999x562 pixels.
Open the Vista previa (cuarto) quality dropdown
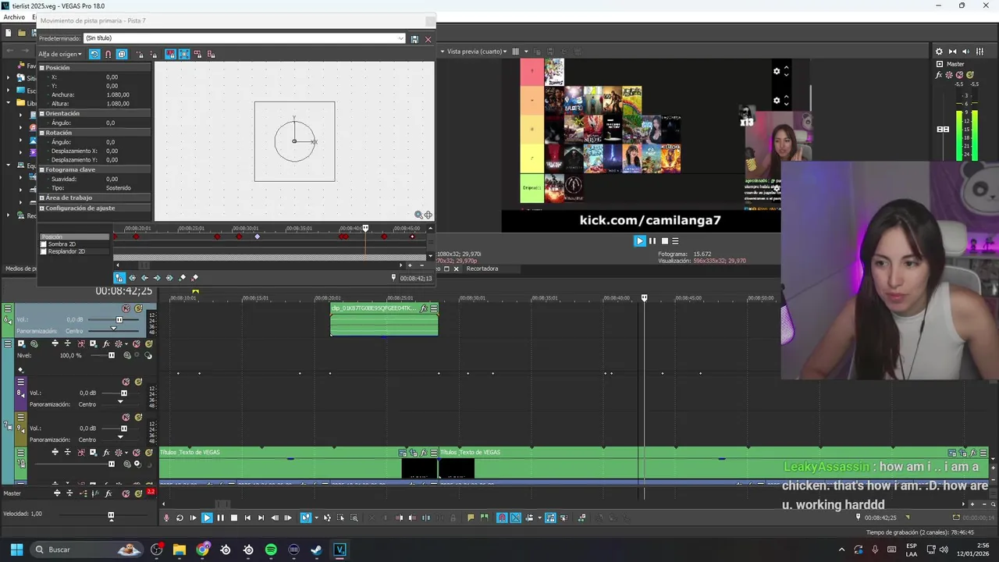coord(477,52)
